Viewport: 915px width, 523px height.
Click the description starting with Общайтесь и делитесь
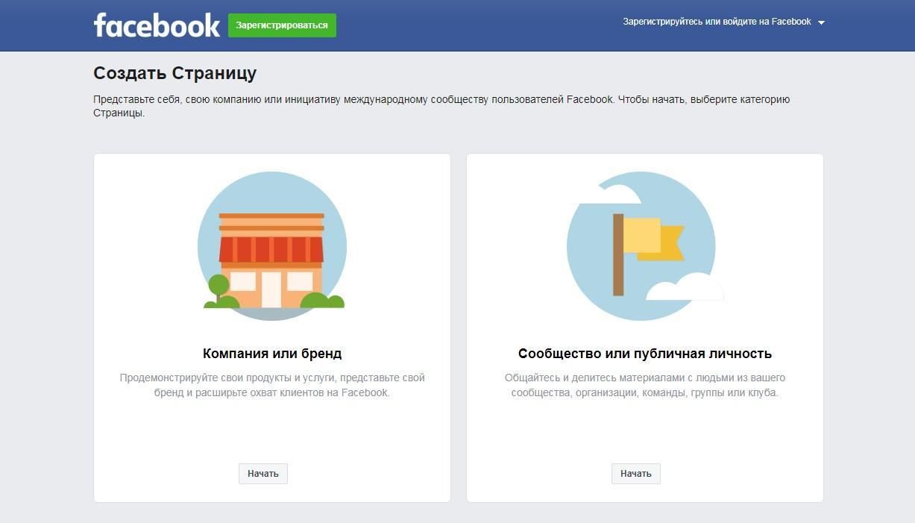645,385
